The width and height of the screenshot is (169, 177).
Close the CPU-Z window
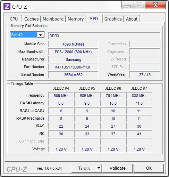coord(155,5)
